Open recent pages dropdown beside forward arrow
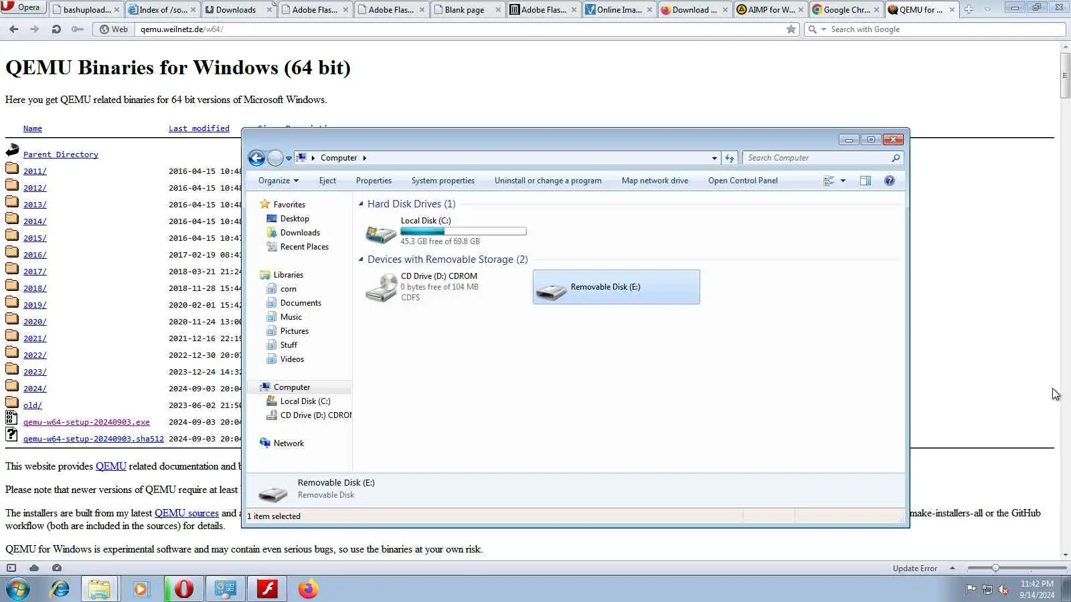 (289, 159)
